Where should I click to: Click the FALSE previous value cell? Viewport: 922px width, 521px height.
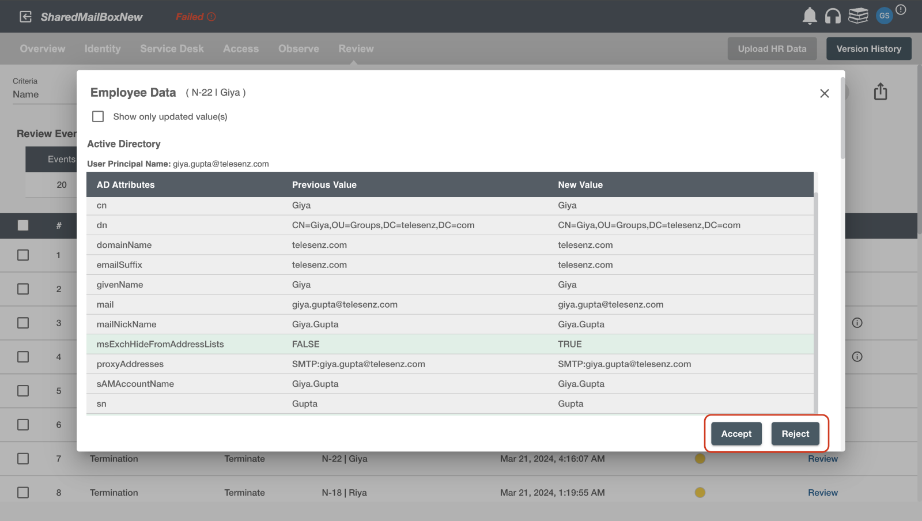pyautogui.click(x=306, y=344)
